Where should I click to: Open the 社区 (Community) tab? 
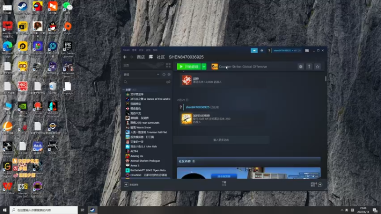tap(160, 57)
